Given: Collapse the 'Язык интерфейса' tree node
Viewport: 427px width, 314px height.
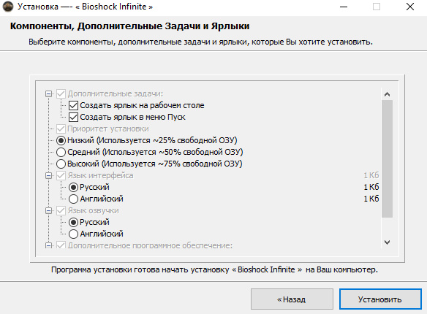Looking at the screenshot, I should pyautogui.click(x=49, y=176).
